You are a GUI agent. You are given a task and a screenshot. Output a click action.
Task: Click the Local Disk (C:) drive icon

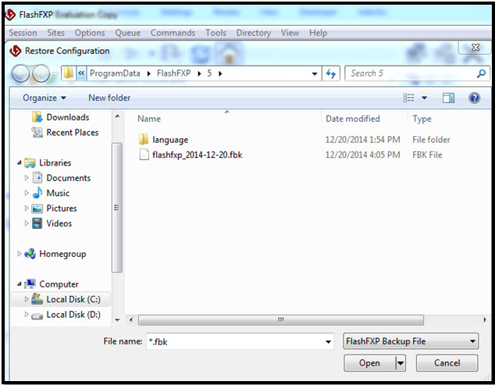point(37,299)
